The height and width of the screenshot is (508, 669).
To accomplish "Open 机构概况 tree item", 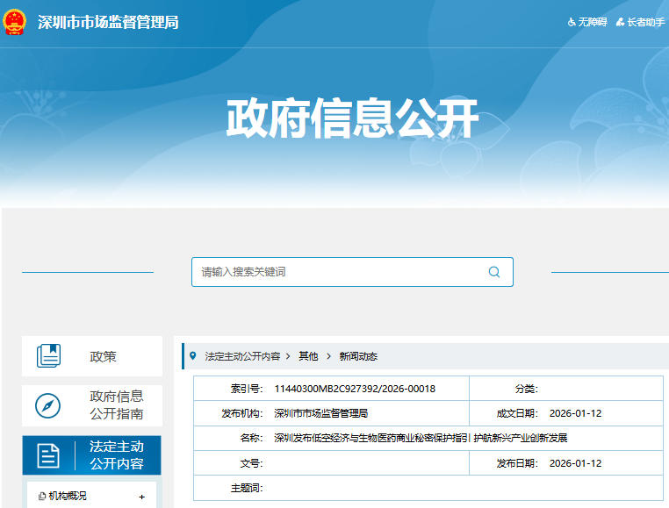I will click(x=68, y=496).
